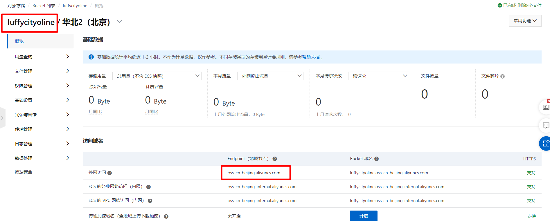Click the 开启 button for transfer acceleration
550x221 pixels.
364,216
